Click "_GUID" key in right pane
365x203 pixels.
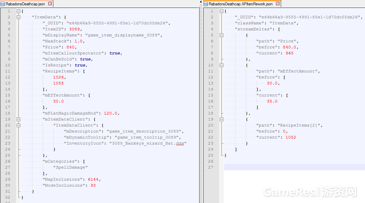click(x=244, y=17)
